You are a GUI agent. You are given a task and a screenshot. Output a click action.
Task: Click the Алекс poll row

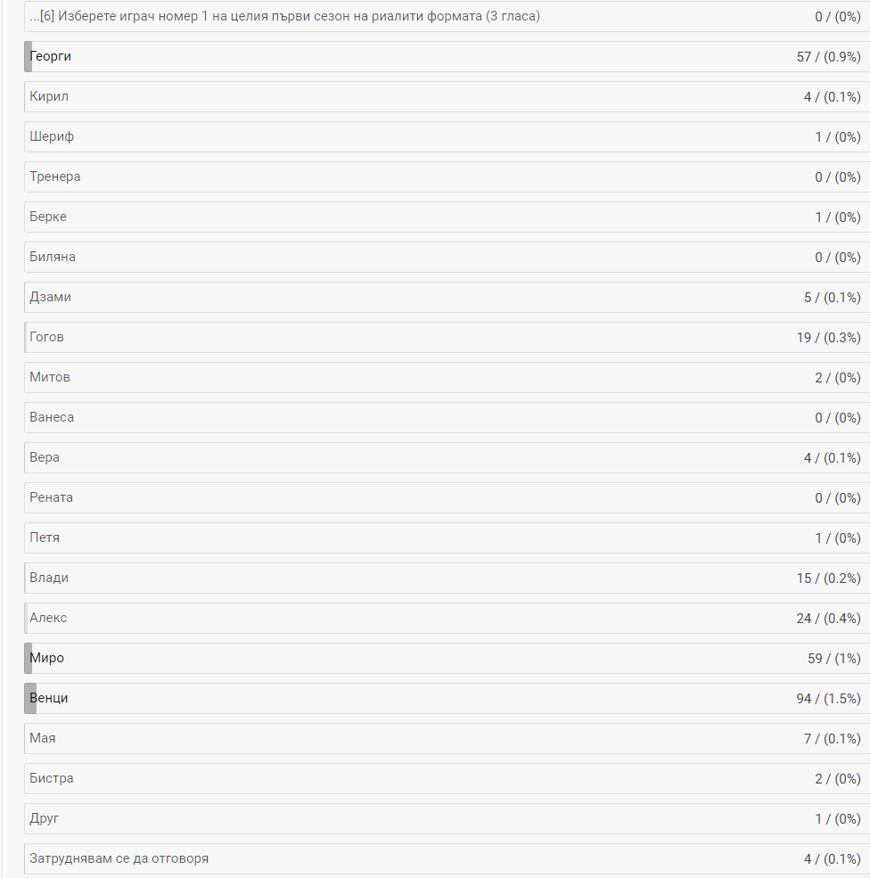tap(447, 619)
